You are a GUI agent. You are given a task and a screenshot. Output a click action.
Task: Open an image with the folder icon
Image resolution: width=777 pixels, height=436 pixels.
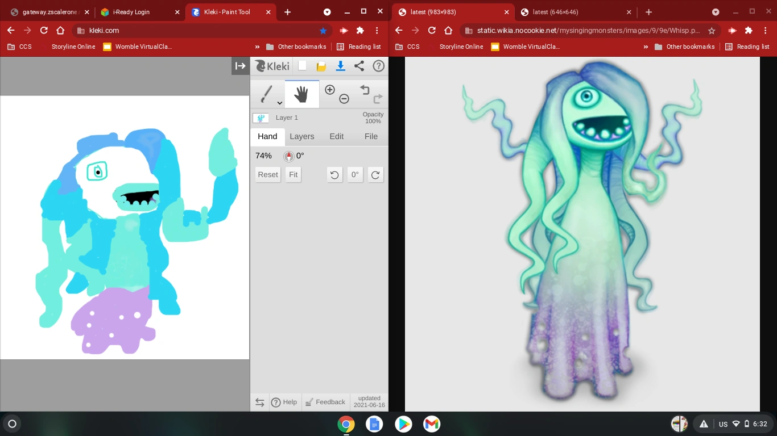point(321,66)
